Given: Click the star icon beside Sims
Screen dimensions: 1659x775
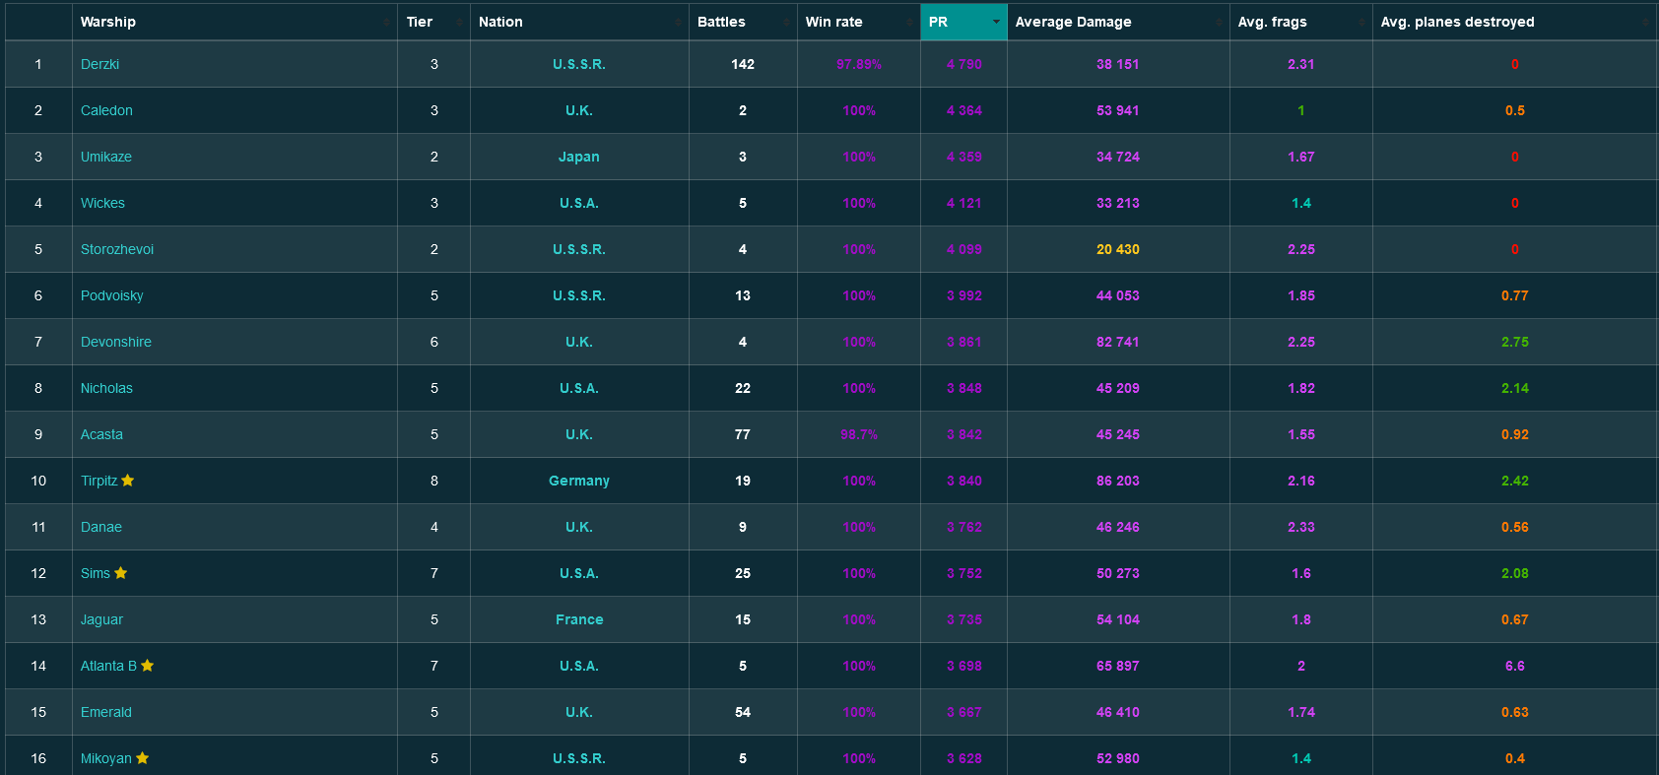Looking at the screenshot, I should point(121,573).
